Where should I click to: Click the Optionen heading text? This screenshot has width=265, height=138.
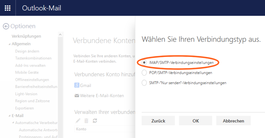(x=23, y=26)
